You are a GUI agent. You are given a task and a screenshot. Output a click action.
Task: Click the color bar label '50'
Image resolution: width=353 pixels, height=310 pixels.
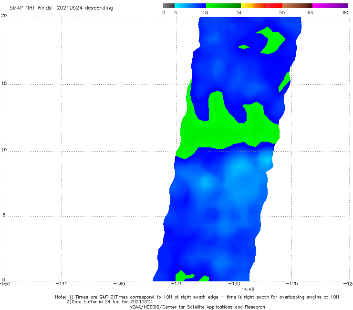click(282, 13)
